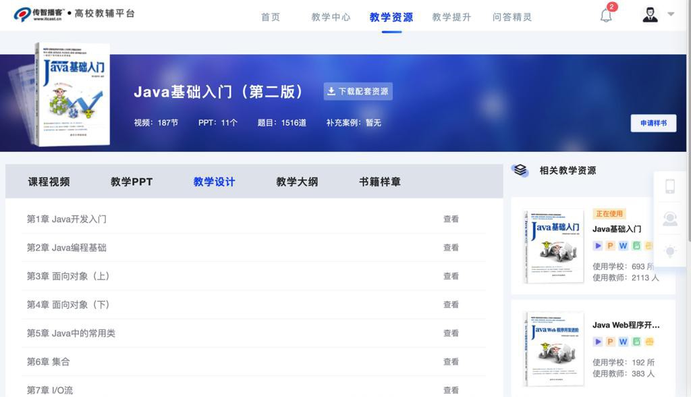Open the notification bell with red badge
Screen dimensions: 691x397
[607, 16]
